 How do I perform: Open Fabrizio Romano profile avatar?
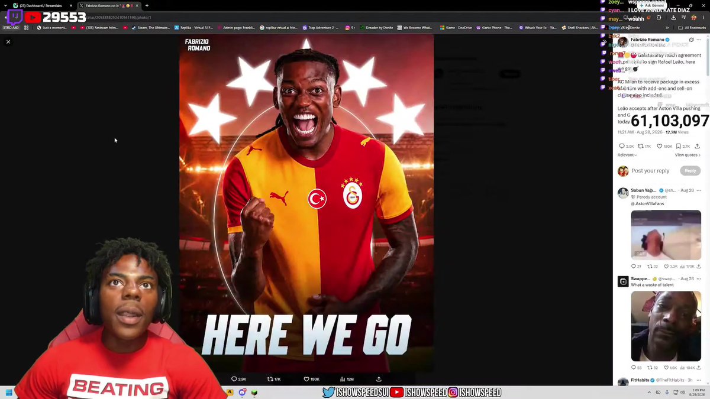[623, 41]
